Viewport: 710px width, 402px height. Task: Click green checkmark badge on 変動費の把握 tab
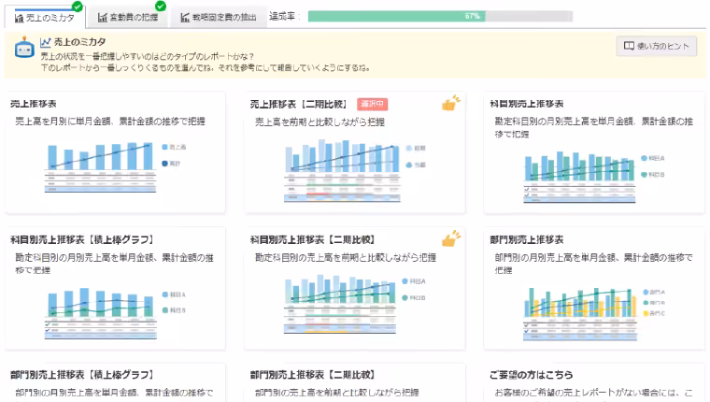pos(161,7)
